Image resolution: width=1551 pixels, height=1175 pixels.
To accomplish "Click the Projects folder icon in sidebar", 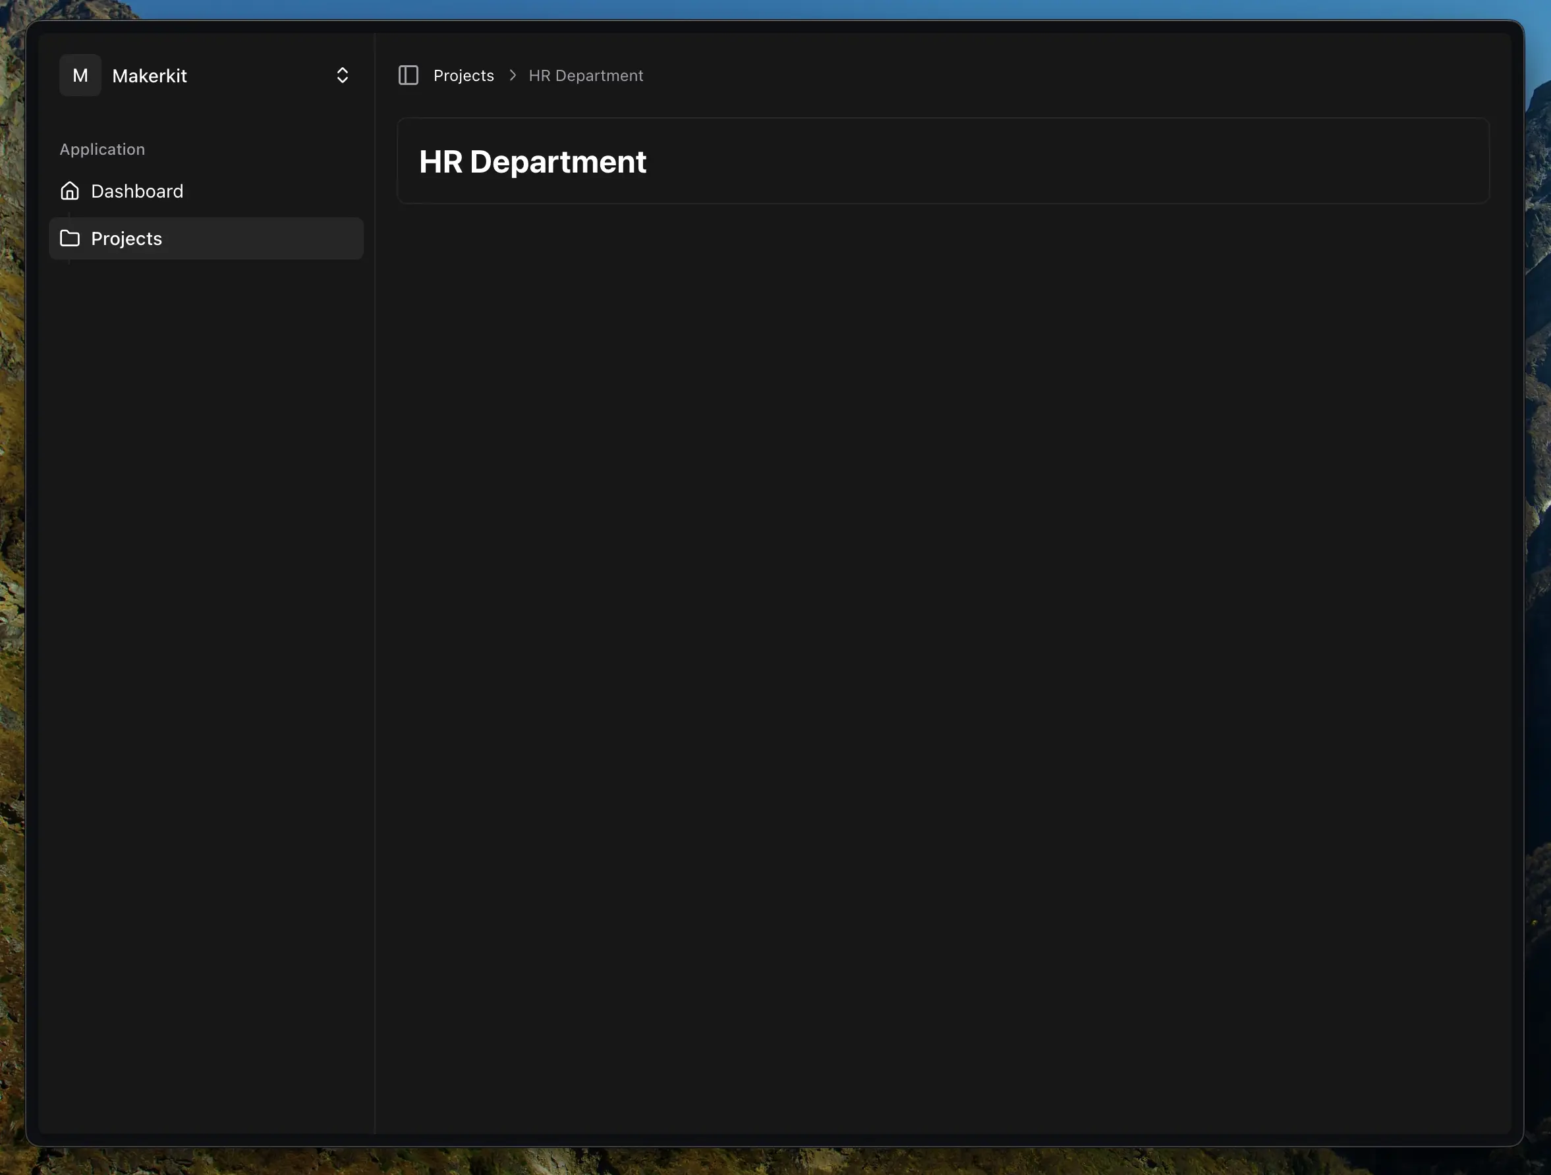I will [69, 238].
